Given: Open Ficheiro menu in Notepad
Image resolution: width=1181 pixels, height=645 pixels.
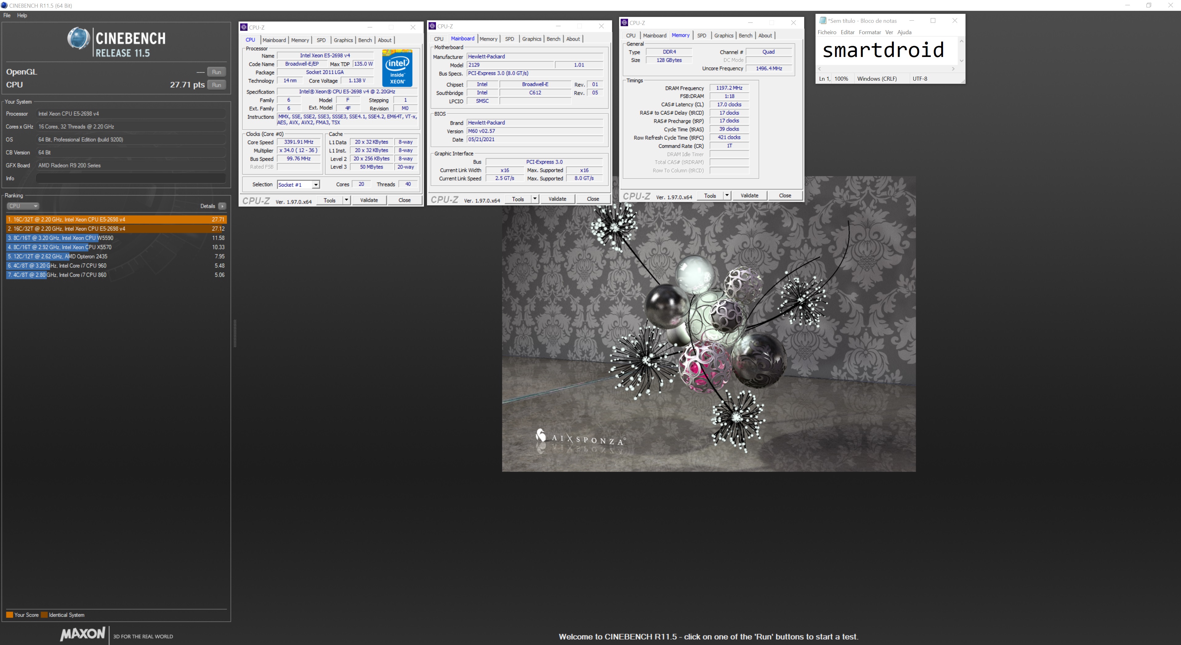Looking at the screenshot, I should click(827, 32).
